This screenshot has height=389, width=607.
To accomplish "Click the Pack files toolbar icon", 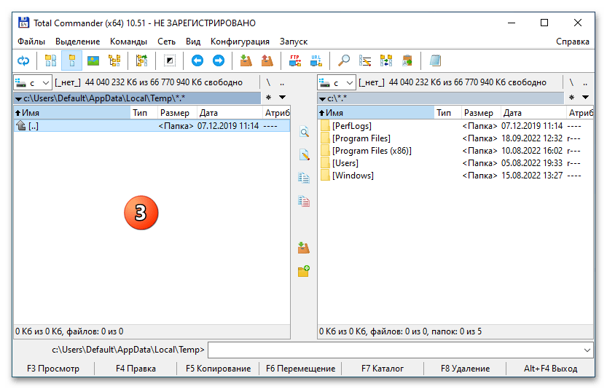I will click(246, 60).
